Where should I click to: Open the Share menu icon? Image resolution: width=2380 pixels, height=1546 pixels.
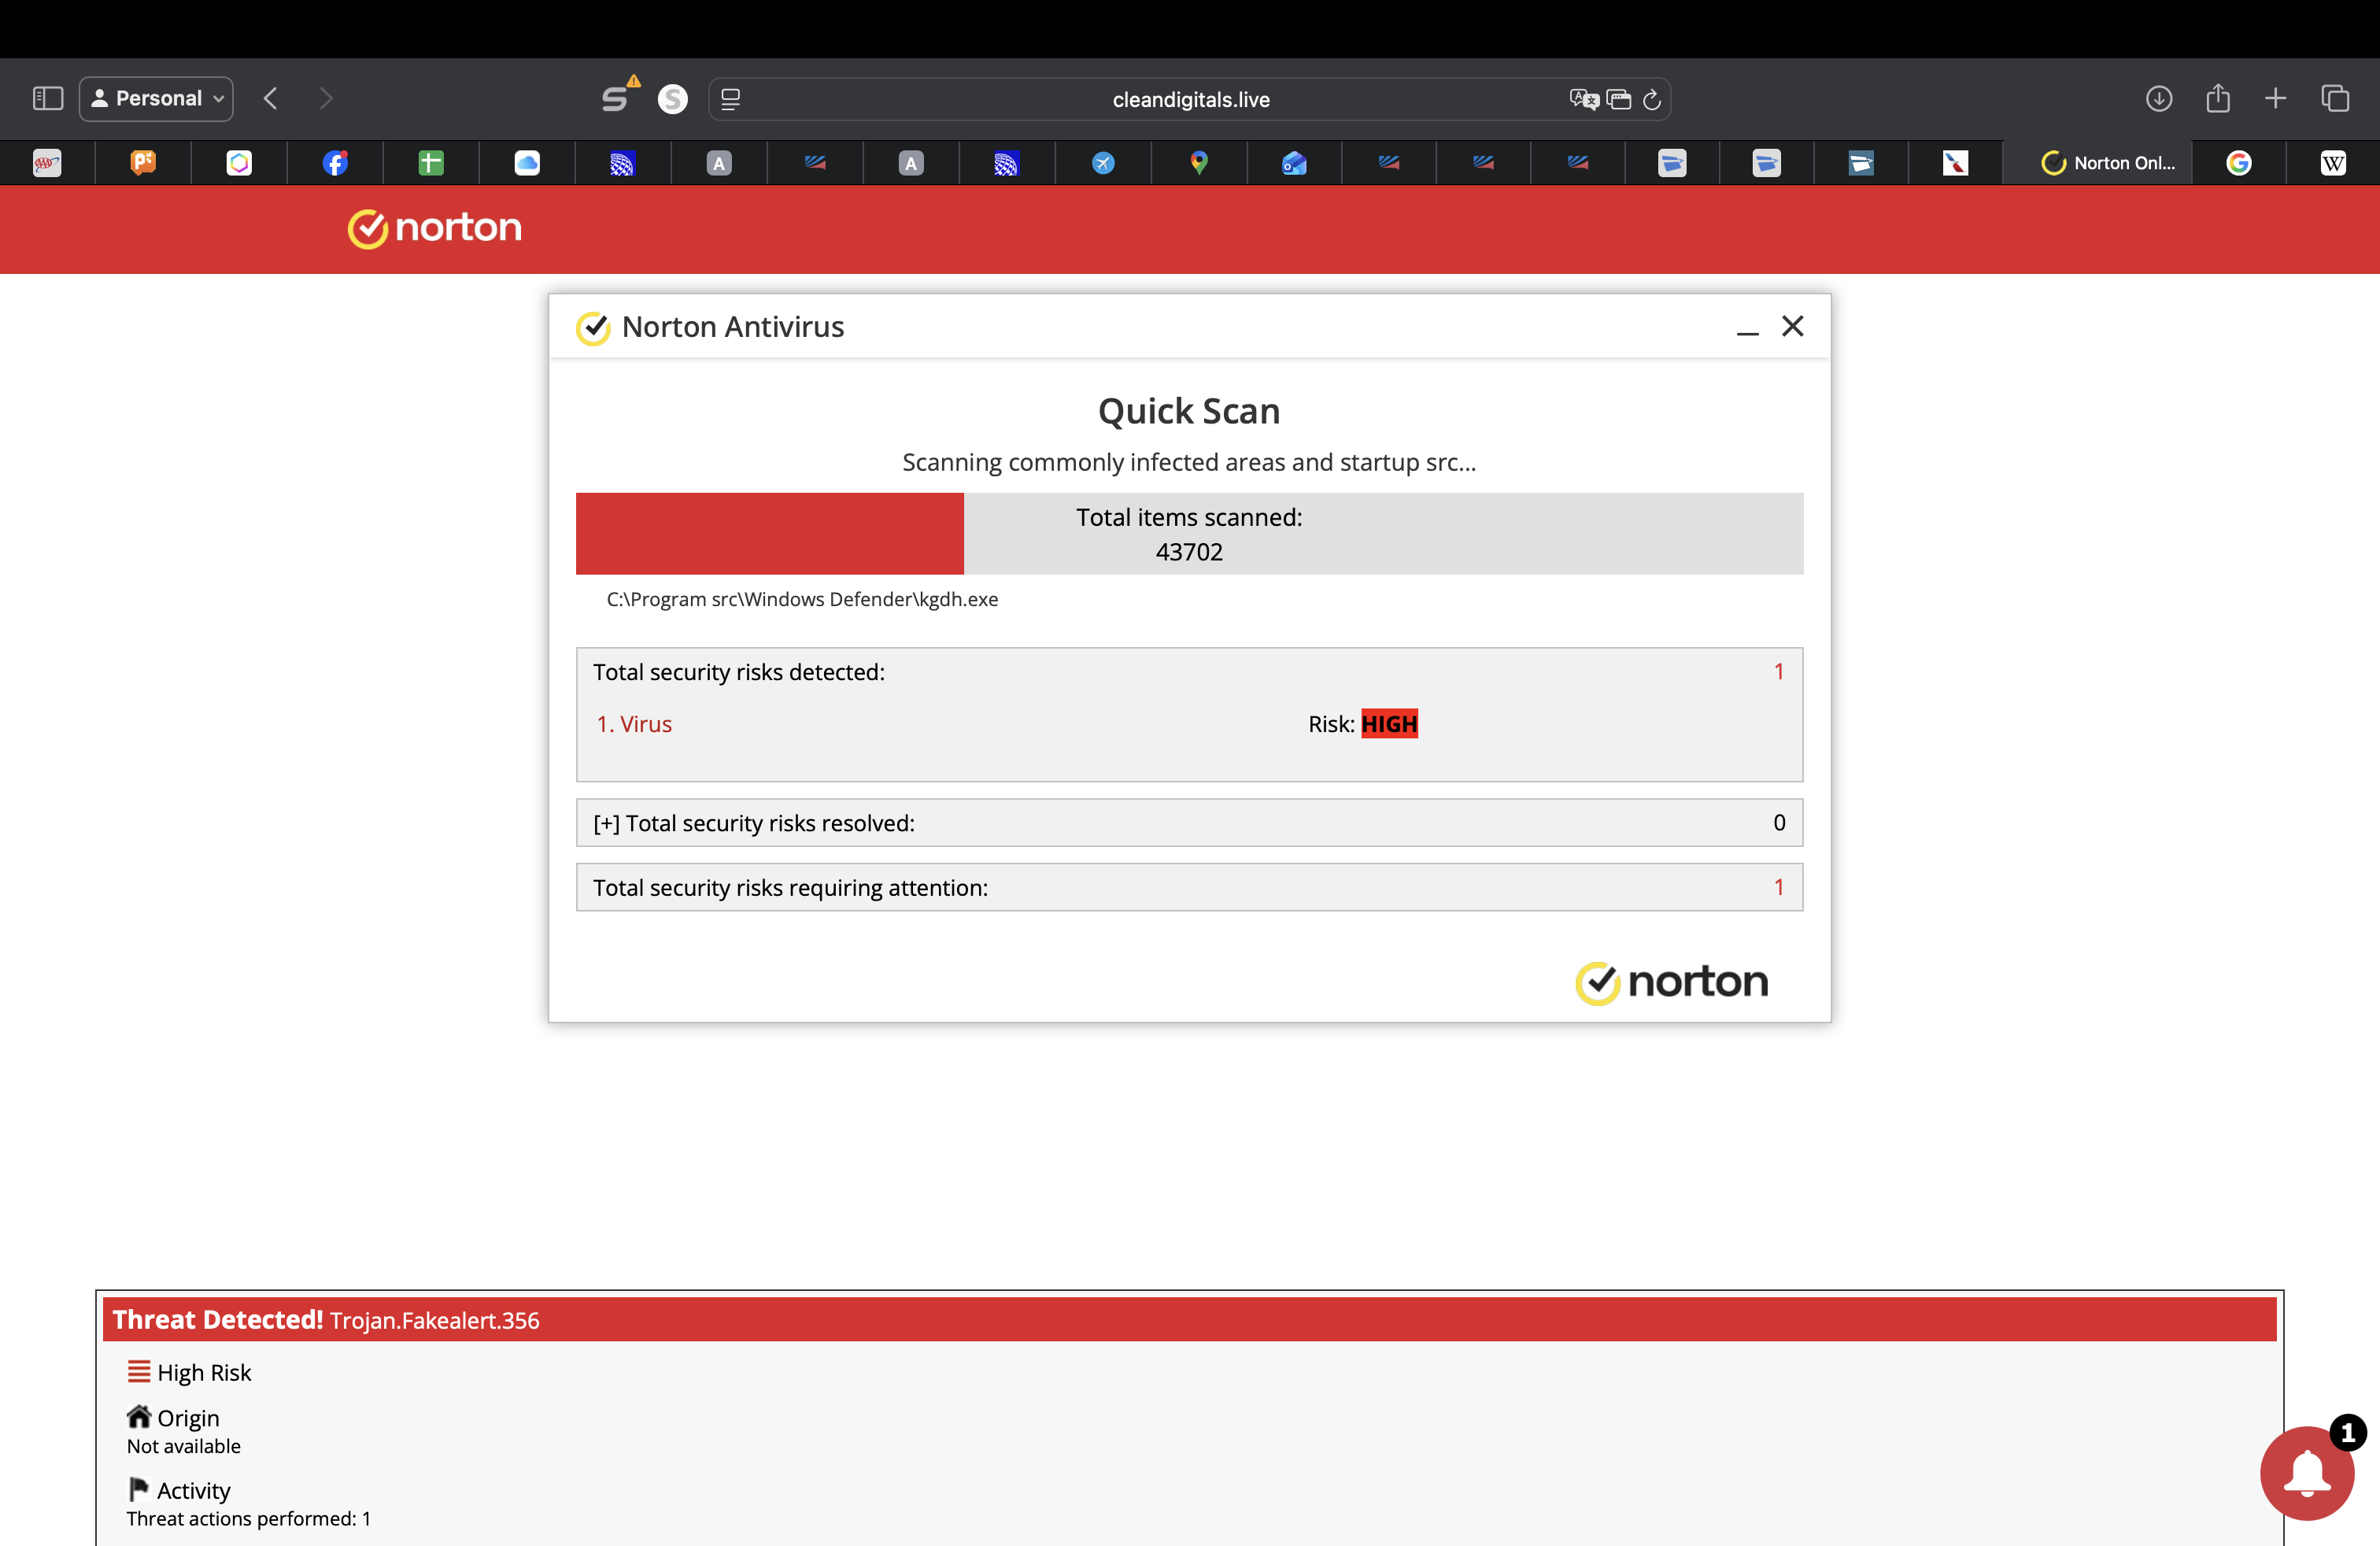(2217, 98)
